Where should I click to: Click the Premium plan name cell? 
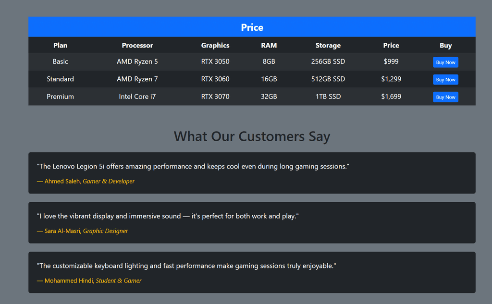click(61, 97)
